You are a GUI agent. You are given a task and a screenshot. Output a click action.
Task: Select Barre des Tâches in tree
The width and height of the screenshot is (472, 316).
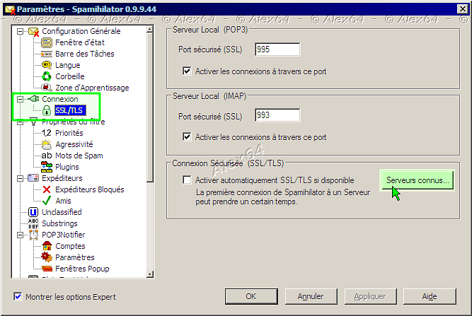point(85,54)
